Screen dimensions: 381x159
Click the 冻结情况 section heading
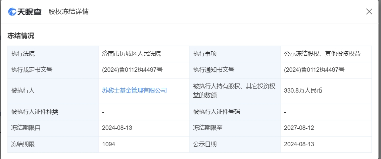pyautogui.click(x=21, y=36)
